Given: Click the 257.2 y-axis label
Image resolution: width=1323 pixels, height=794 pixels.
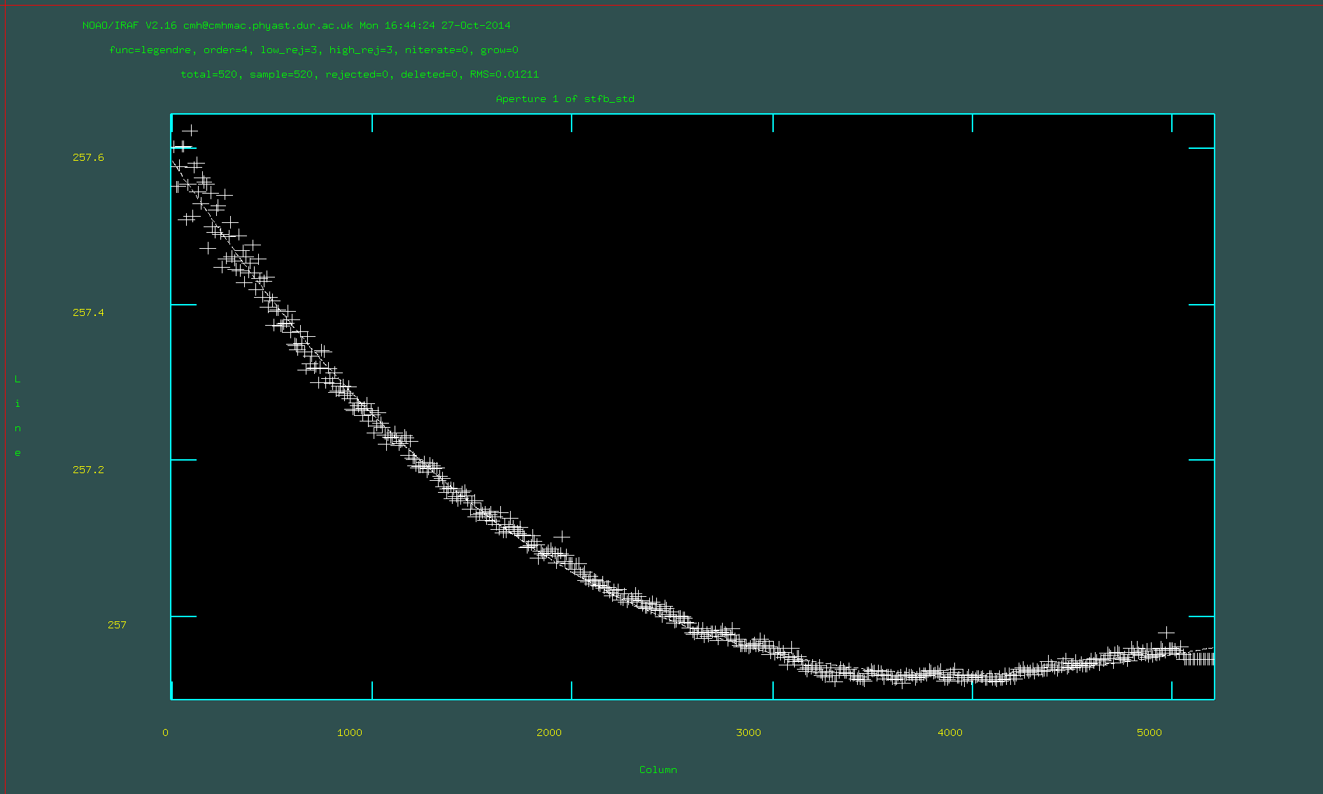Looking at the screenshot, I should click(88, 470).
